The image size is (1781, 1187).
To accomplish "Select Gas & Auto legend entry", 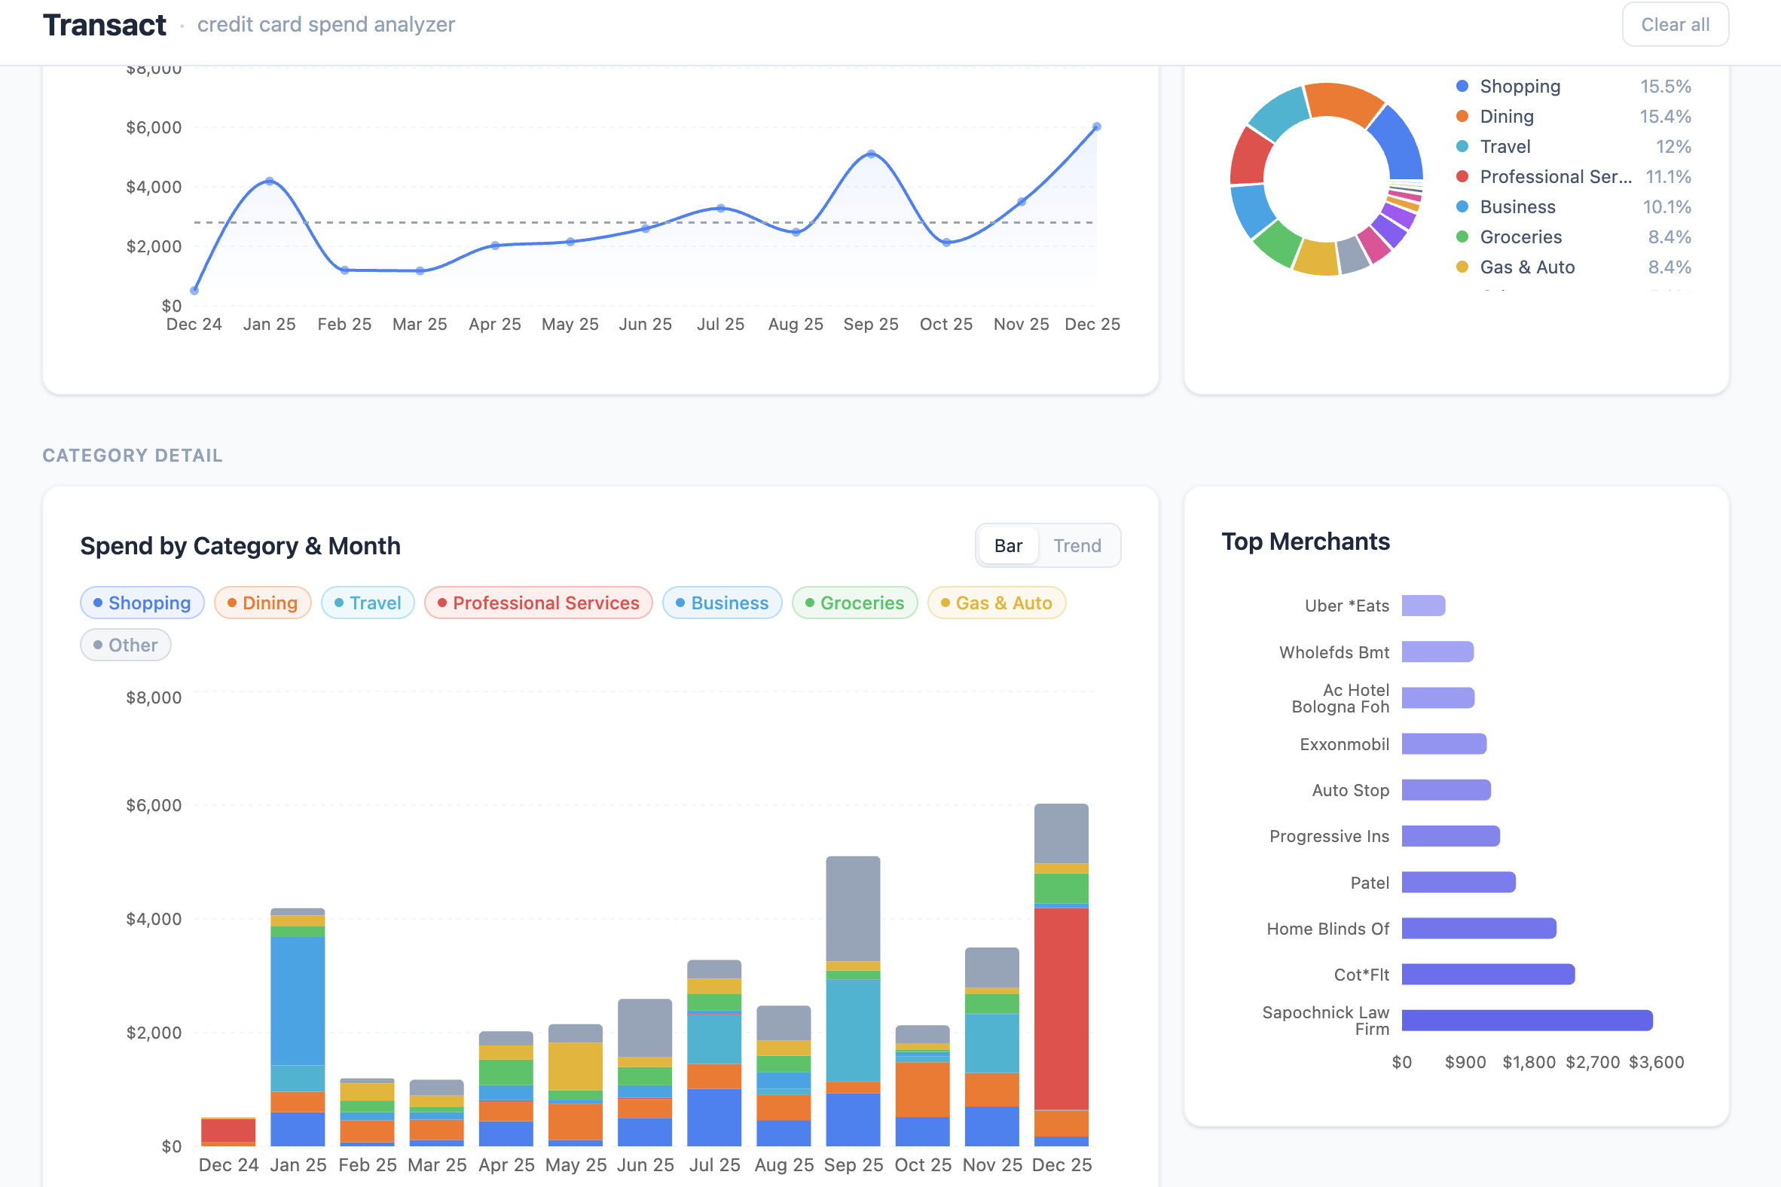I will pos(1573,267).
